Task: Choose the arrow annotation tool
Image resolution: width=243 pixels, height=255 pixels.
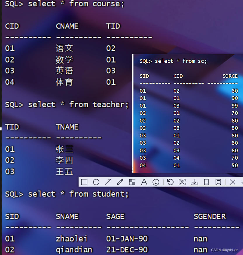Action: click(108, 182)
